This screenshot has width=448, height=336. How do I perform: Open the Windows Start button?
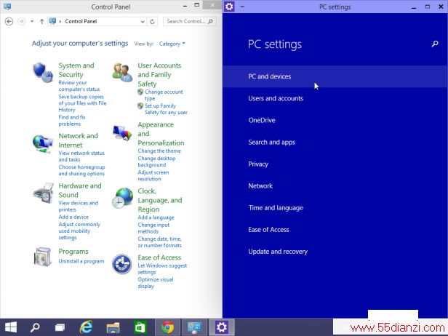point(11,327)
